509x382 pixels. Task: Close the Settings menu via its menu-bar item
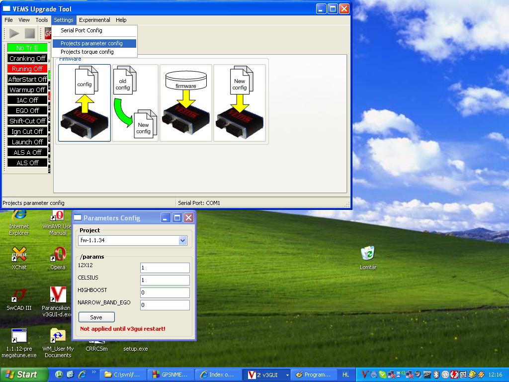point(64,20)
